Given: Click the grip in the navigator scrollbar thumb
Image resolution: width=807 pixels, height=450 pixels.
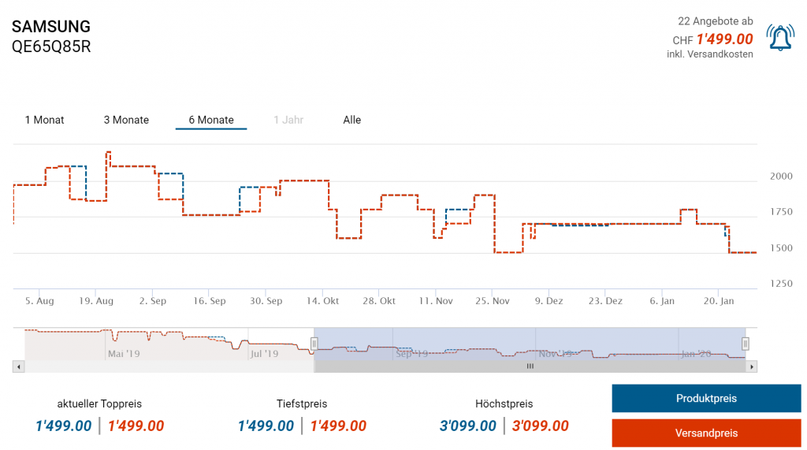Looking at the screenshot, I should click(530, 366).
